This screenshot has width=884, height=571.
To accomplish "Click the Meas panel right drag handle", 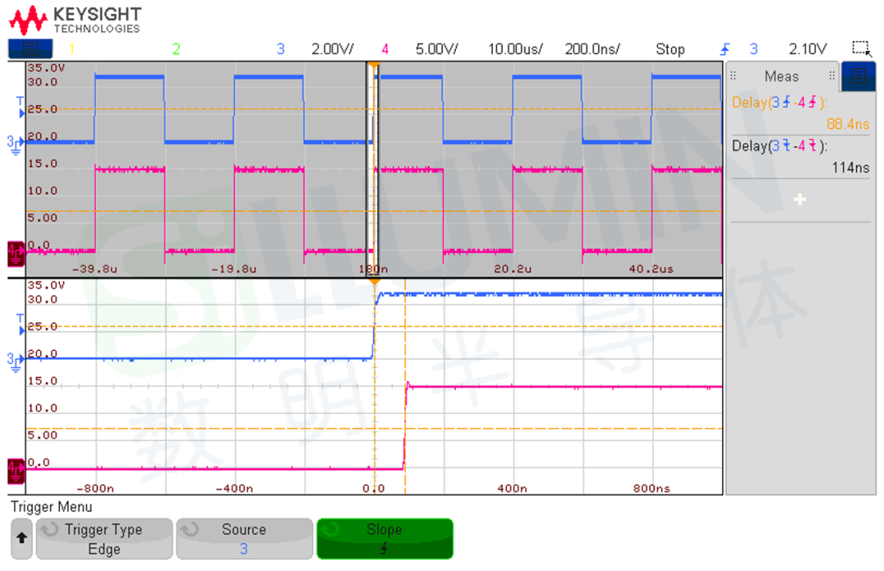I will [832, 75].
